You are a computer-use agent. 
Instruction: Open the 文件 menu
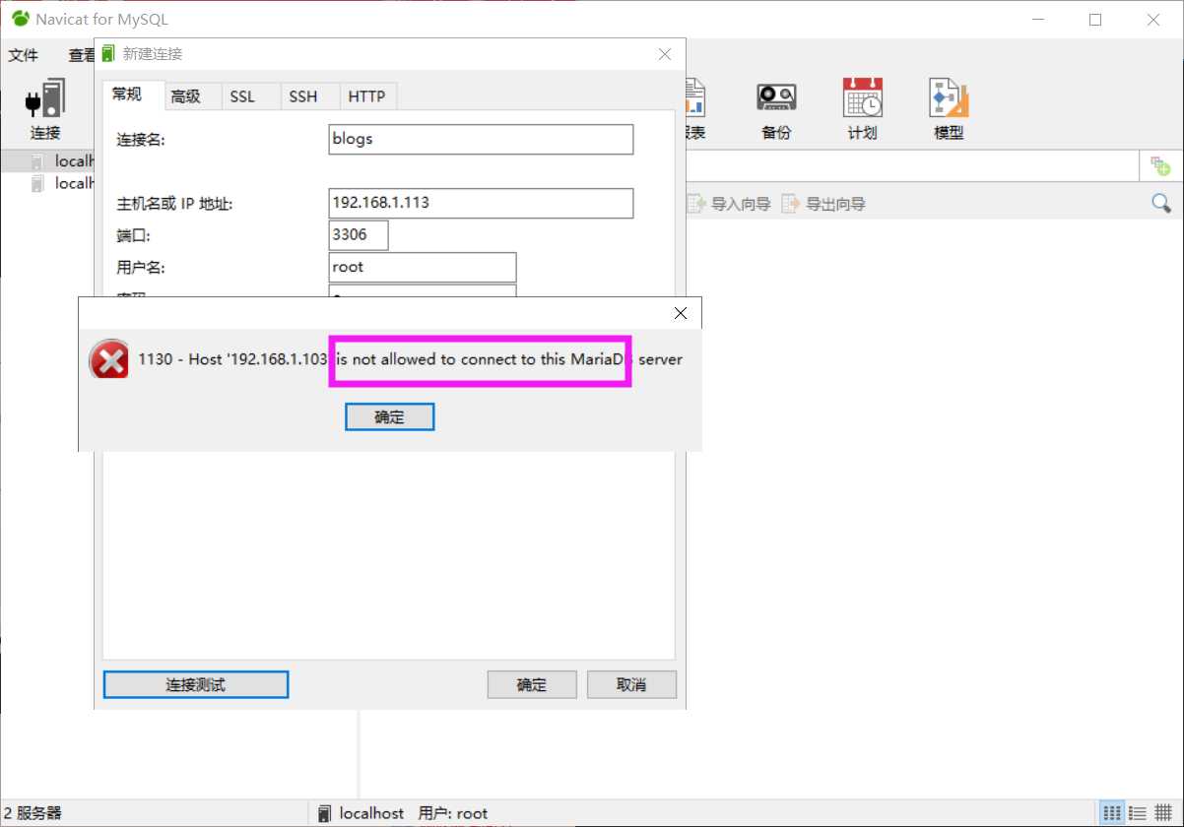(24, 55)
